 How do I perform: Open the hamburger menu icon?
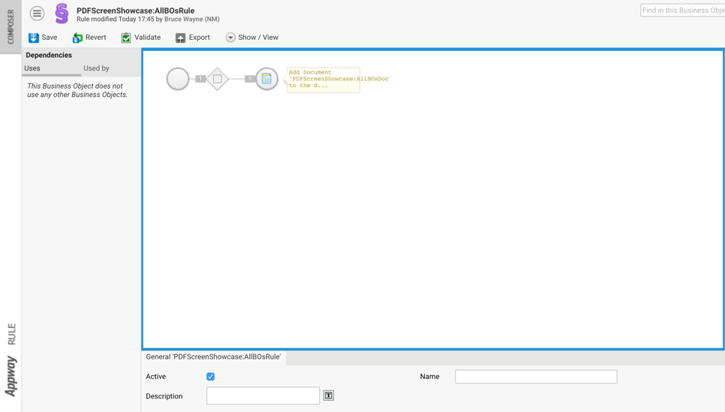coord(37,14)
